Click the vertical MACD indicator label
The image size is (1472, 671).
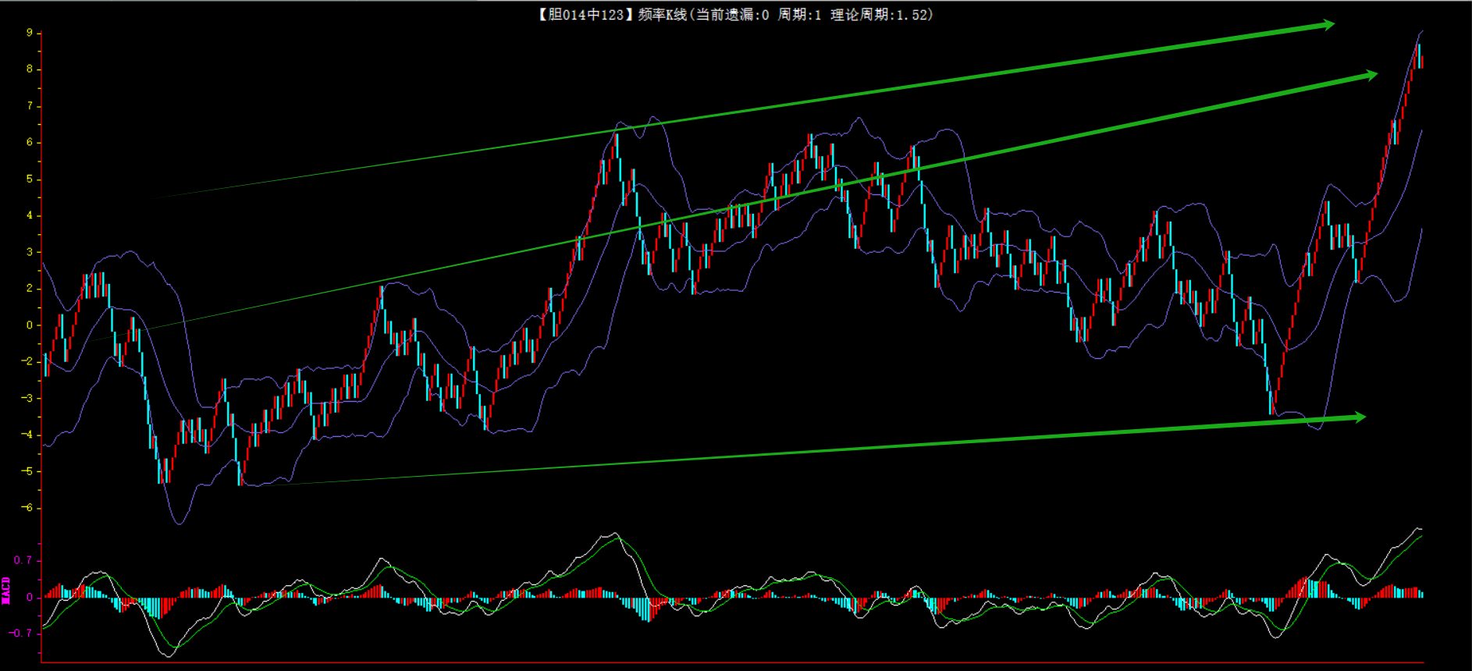click(6, 591)
